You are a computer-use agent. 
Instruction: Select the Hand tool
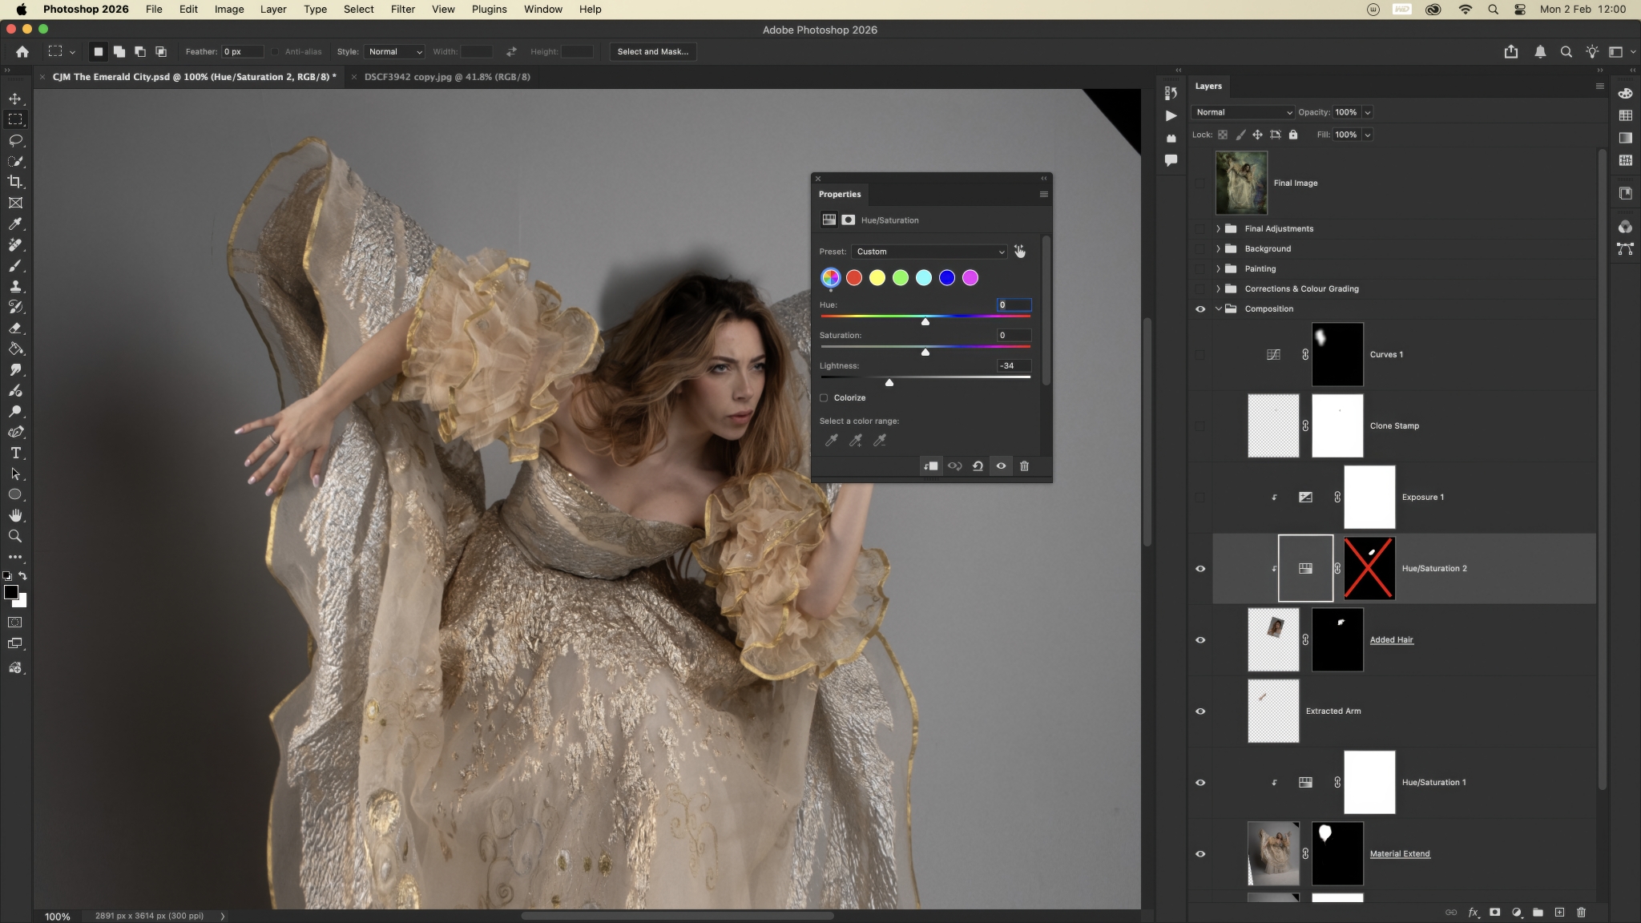coord(15,515)
